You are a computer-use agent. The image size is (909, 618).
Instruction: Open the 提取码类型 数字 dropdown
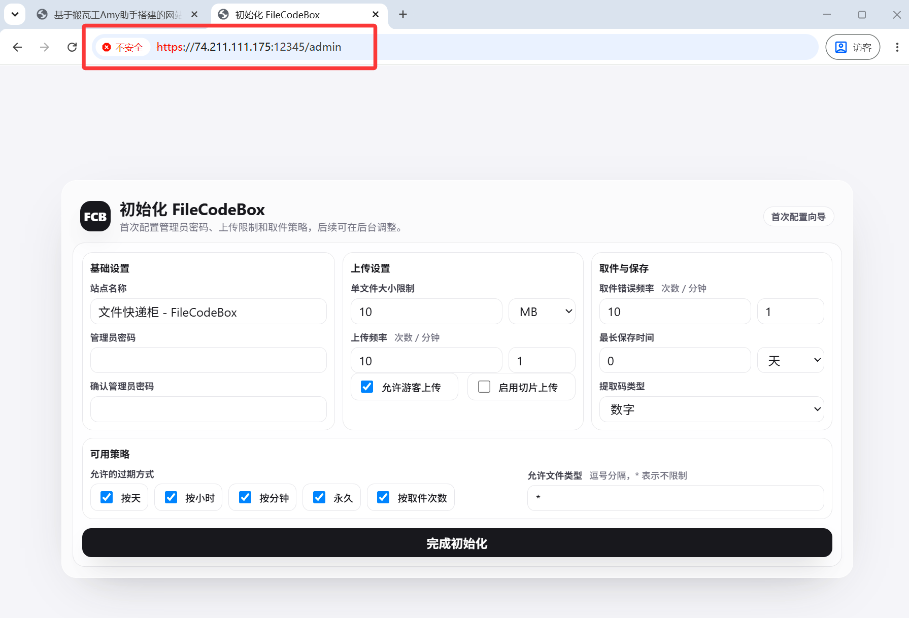pos(712,409)
